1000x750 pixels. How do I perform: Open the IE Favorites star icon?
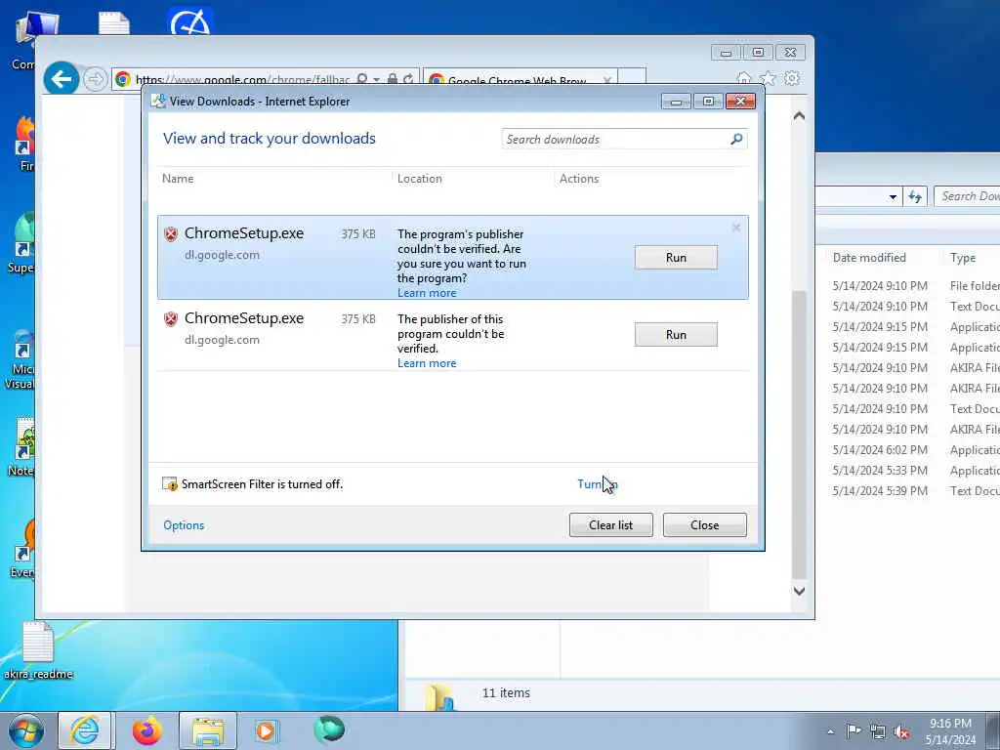coord(768,78)
